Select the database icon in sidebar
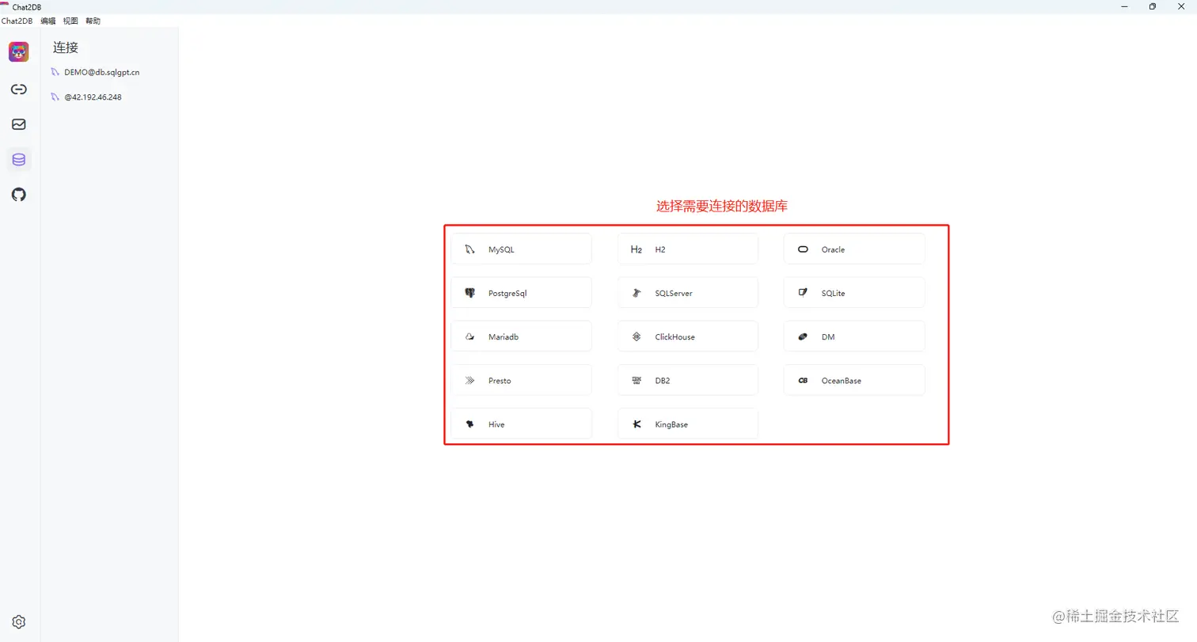Image resolution: width=1197 pixels, height=642 pixels. tap(19, 160)
